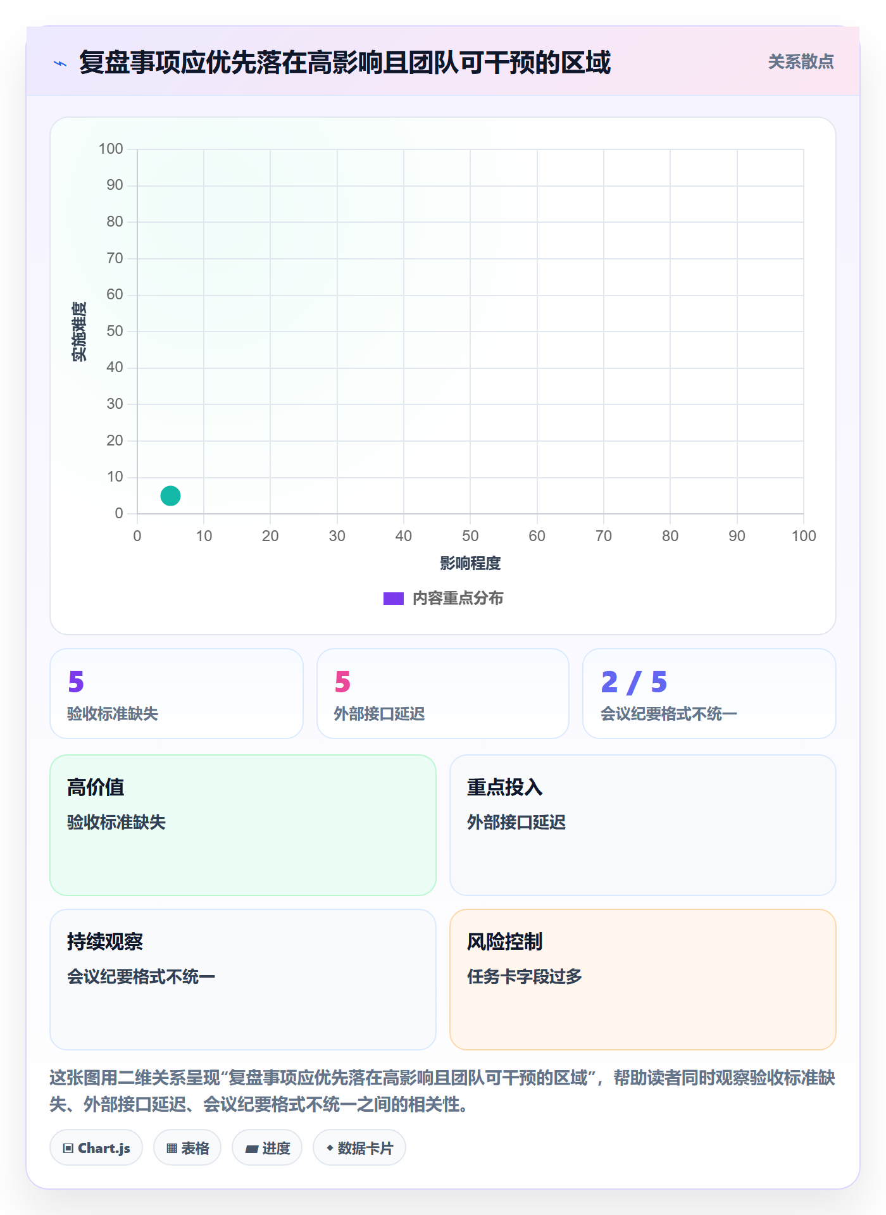This screenshot has width=886, height=1215.
Task: Click the 关系散点 label in header
Action: 801,62
